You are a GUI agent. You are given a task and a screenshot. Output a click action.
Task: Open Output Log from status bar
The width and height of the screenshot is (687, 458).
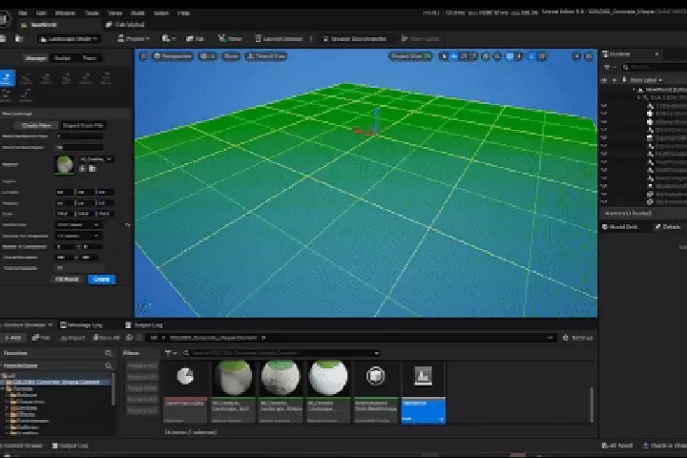click(x=70, y=446)
